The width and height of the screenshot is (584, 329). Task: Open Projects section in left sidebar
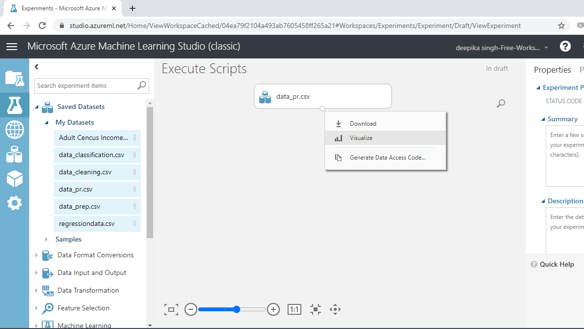(x=15, y=79)
